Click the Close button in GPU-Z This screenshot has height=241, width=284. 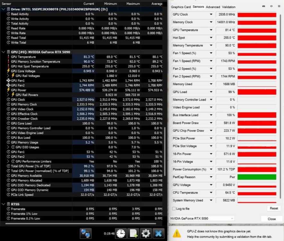(x=271, y=219)
